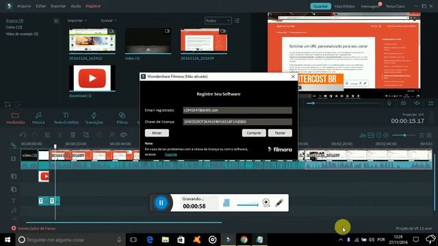Toggle the text track T icon

[14, 200]
